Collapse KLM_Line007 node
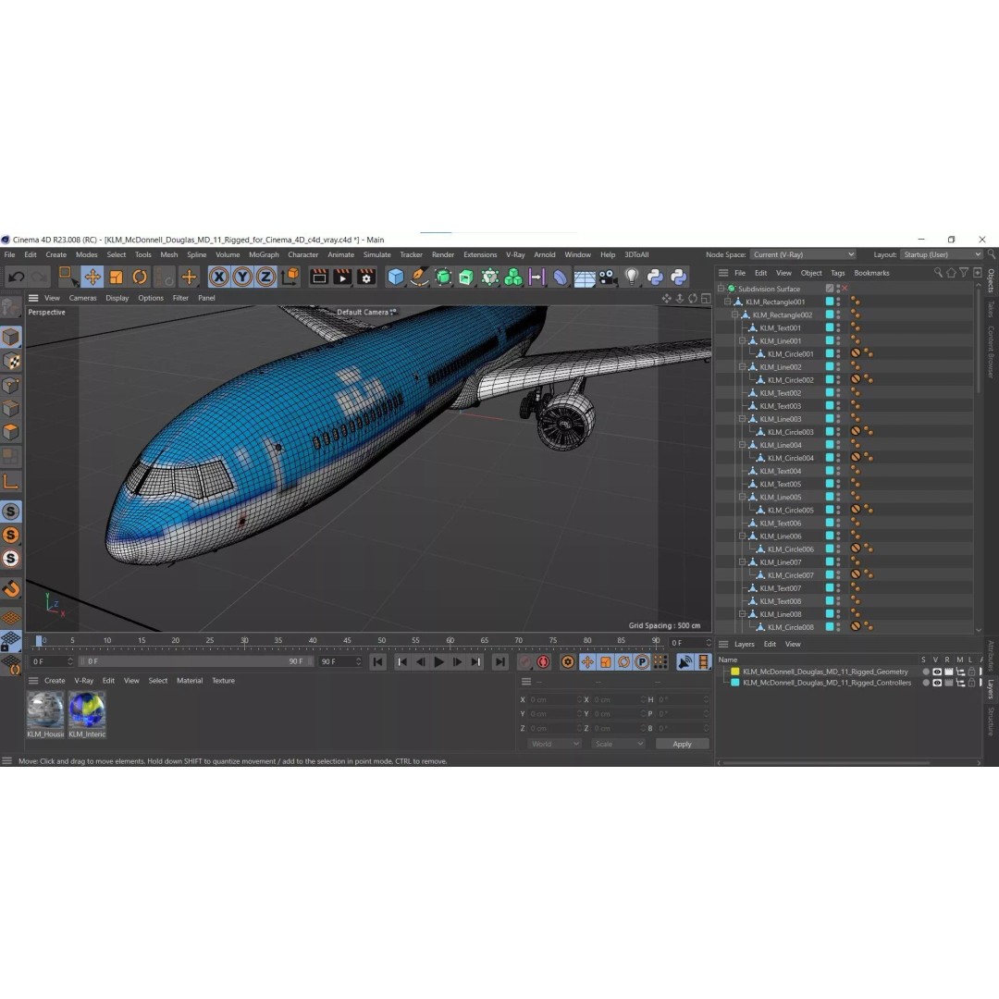 742,562
